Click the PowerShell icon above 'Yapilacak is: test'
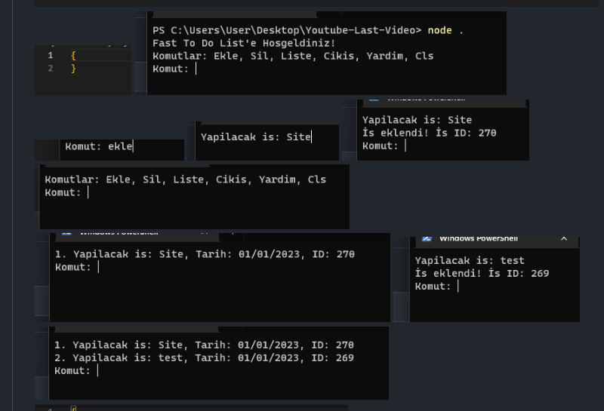Viewport: 604px width, 411px height. coord(427,238)
